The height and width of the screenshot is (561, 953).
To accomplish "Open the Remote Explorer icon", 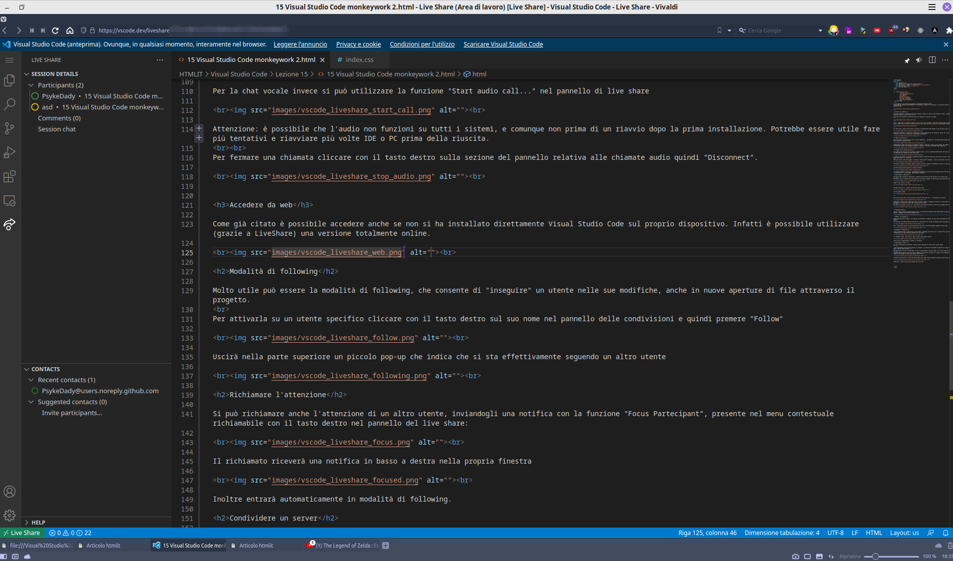I will click(x=9, y=201).
